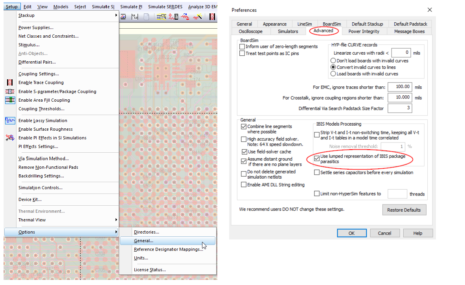Open the Setup menu
Image resolution: width=465 pixels, height=285 pixels.
click(x=12, y=7)
